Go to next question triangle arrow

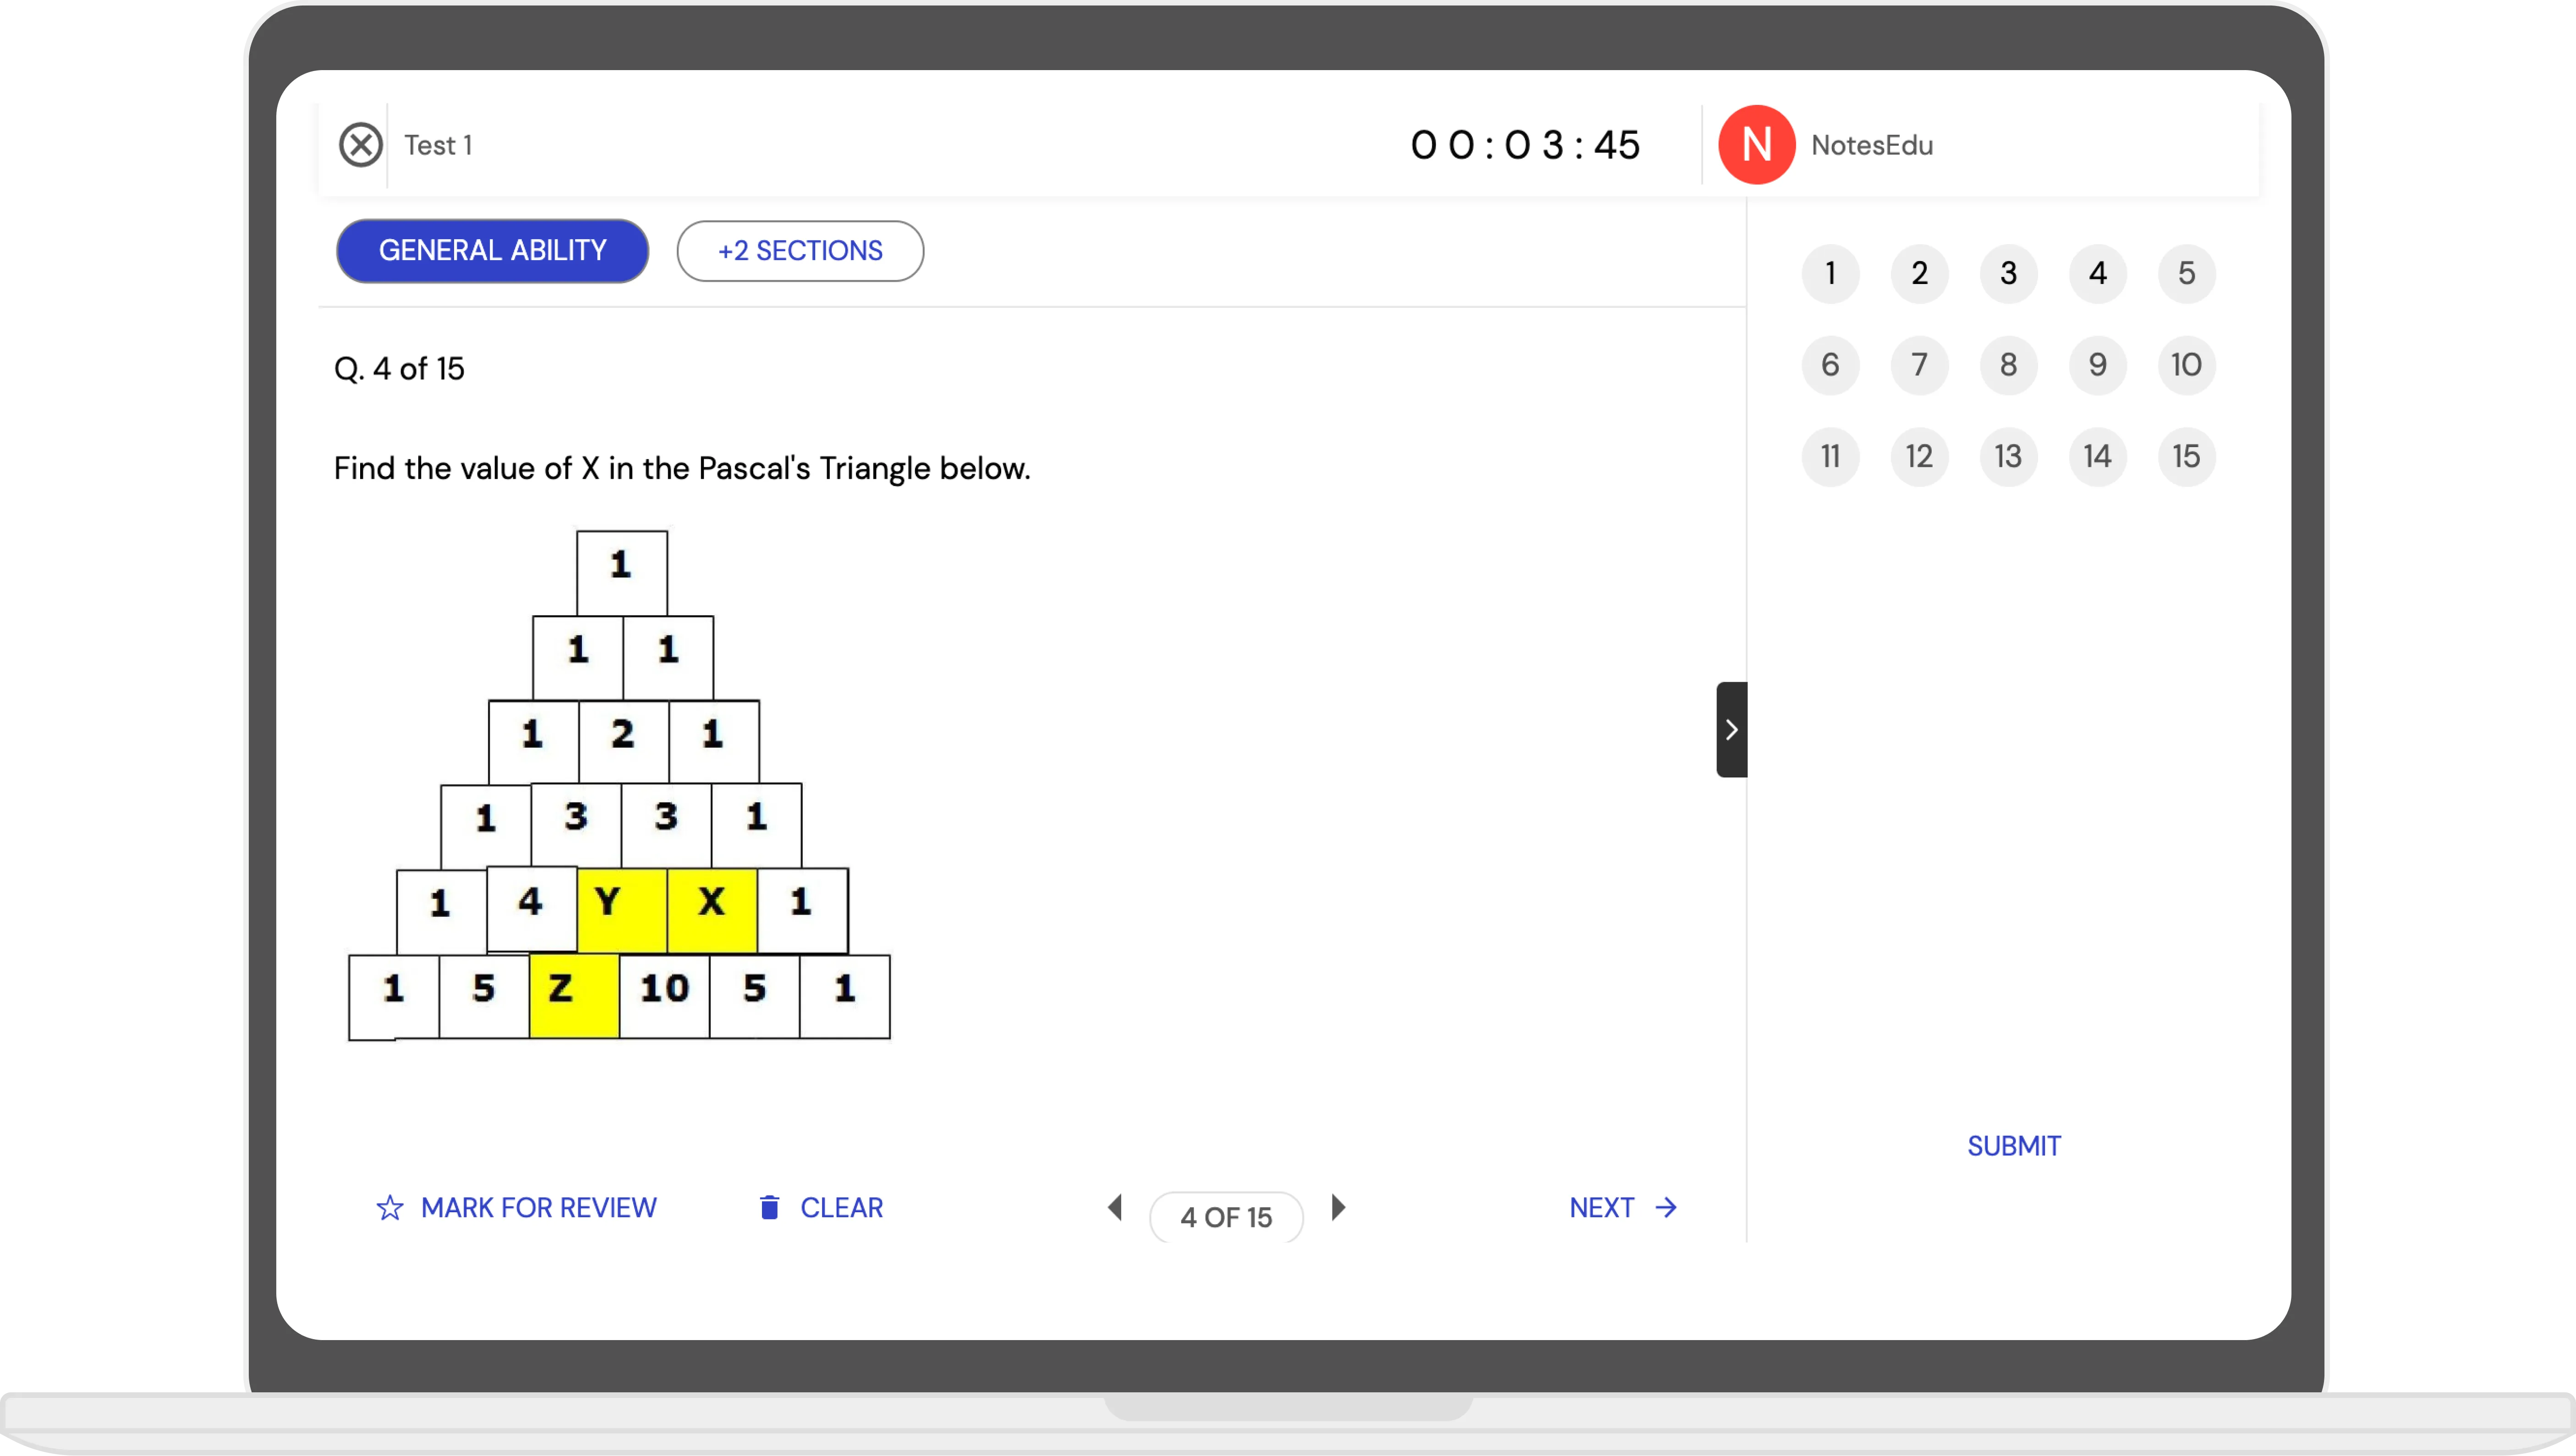point(1339,1208)
